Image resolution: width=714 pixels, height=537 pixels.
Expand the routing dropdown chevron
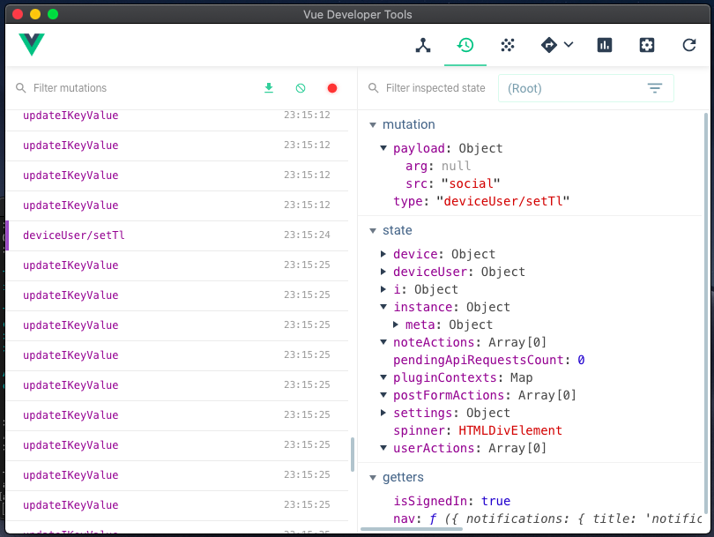pyautogui.click(x=569, y=44)
